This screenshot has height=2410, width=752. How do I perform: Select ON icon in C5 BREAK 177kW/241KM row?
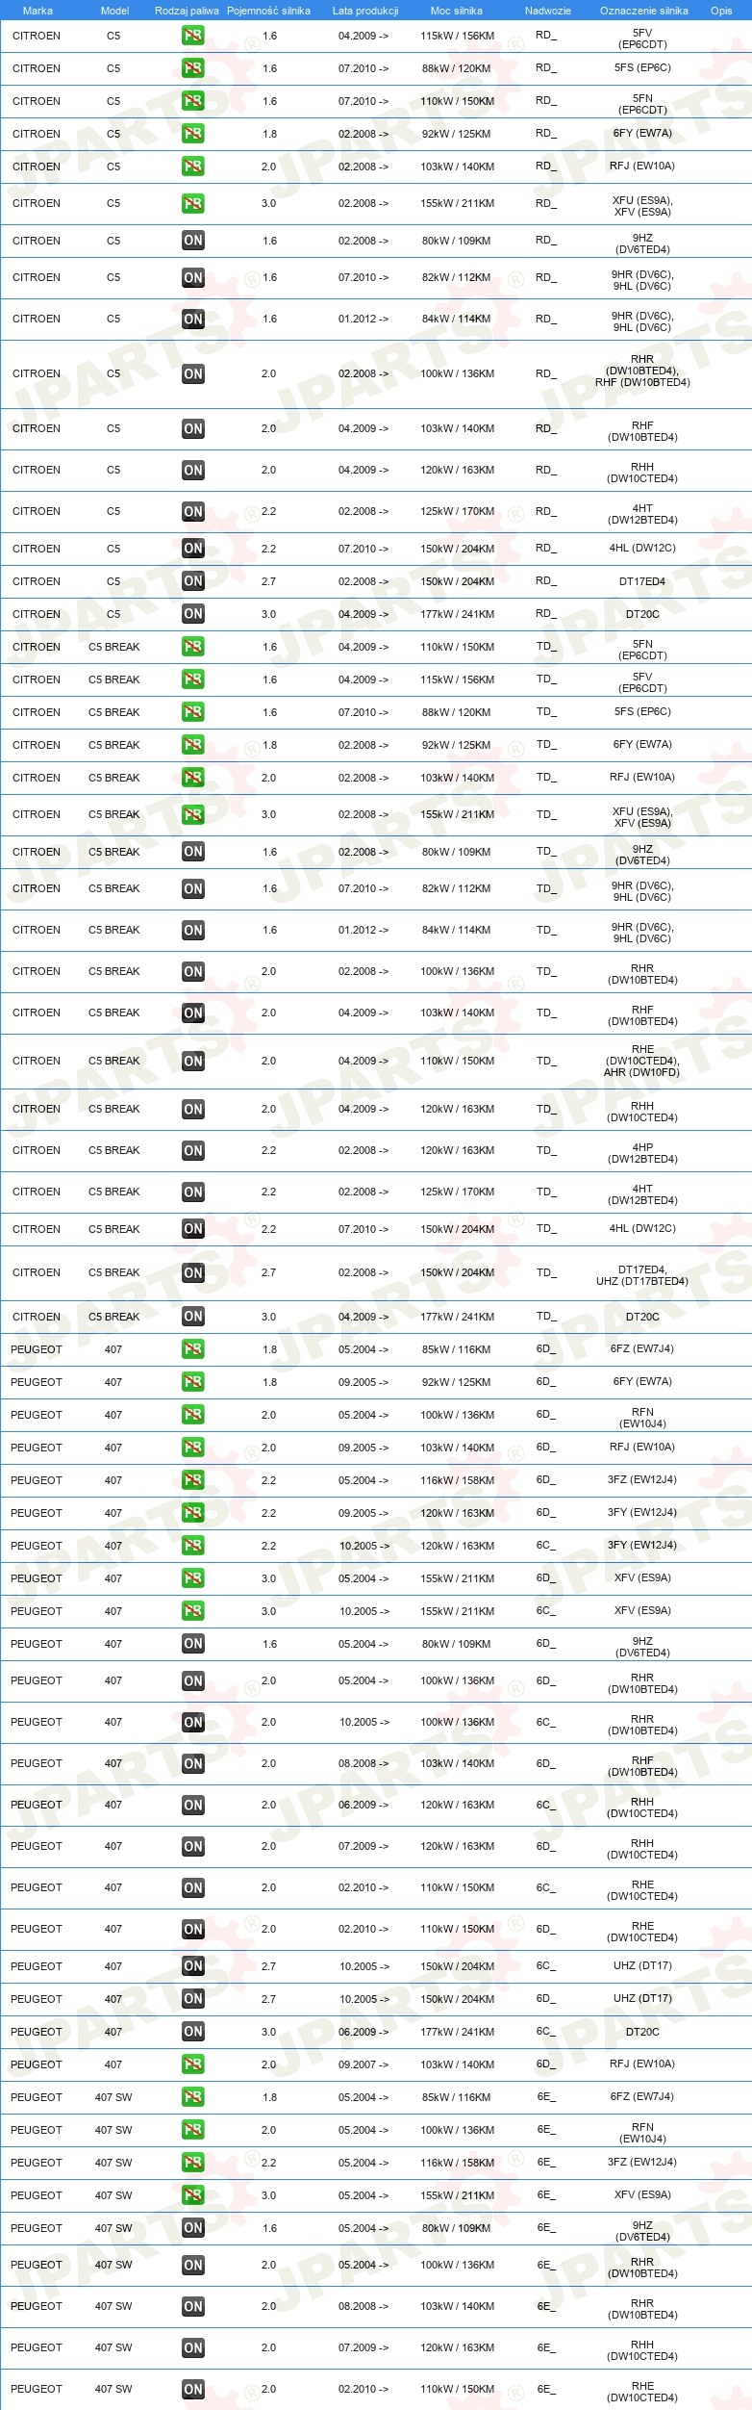point(193,1317)
